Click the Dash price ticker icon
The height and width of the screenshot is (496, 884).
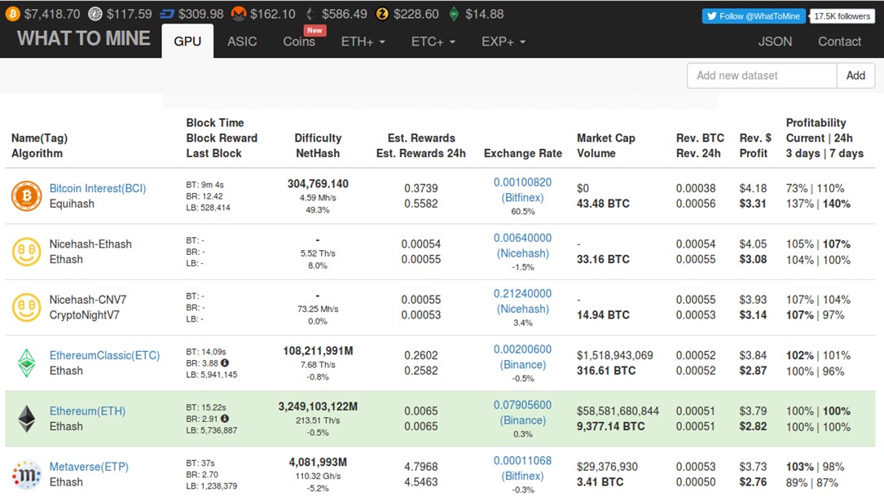tap(167, 14)
